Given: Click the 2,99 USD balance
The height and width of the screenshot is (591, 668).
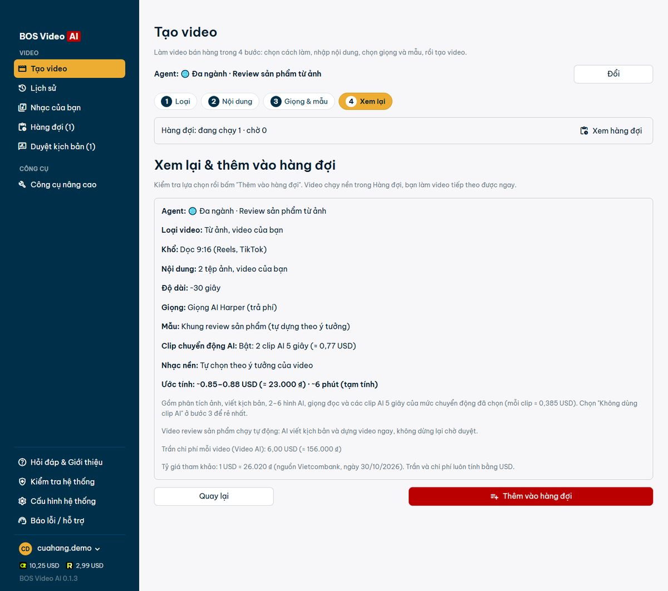Looking at the screenshot, I should [90, 565].
